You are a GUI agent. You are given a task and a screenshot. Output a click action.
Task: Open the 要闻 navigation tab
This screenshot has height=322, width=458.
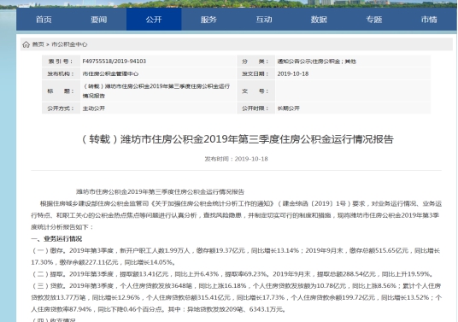(99, 20)
